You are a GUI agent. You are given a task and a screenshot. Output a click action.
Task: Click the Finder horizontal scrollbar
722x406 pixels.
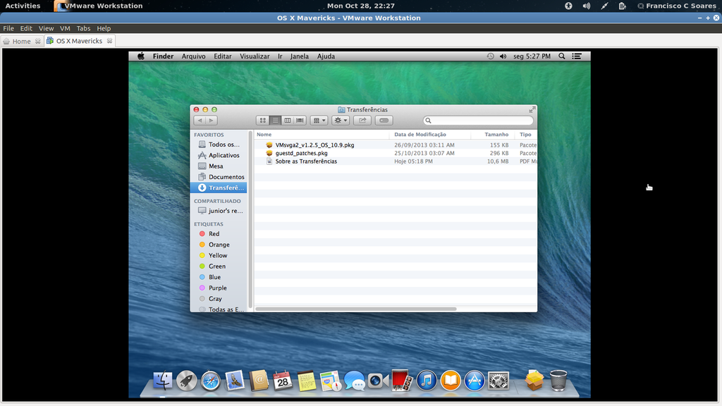356,309
